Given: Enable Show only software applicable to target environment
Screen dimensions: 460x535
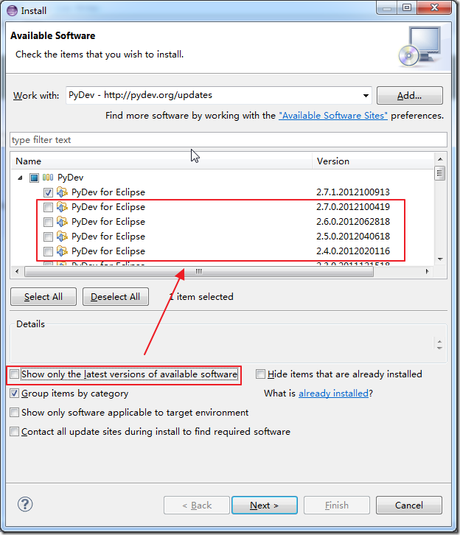Looking at the screenshot, I should 14,412.
